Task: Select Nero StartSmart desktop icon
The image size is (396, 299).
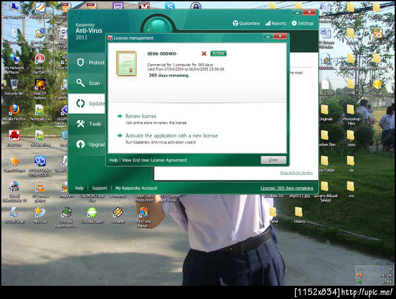Action: point(40,64)
